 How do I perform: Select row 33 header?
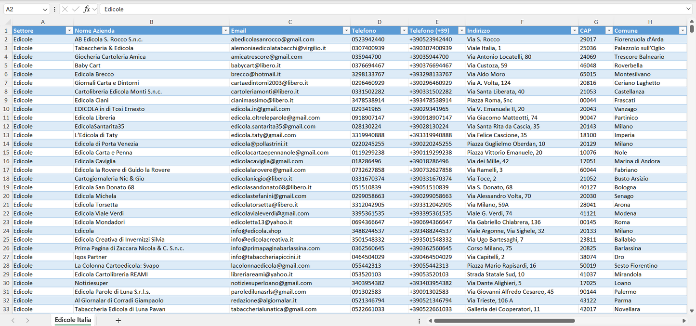tap(6, 309)
